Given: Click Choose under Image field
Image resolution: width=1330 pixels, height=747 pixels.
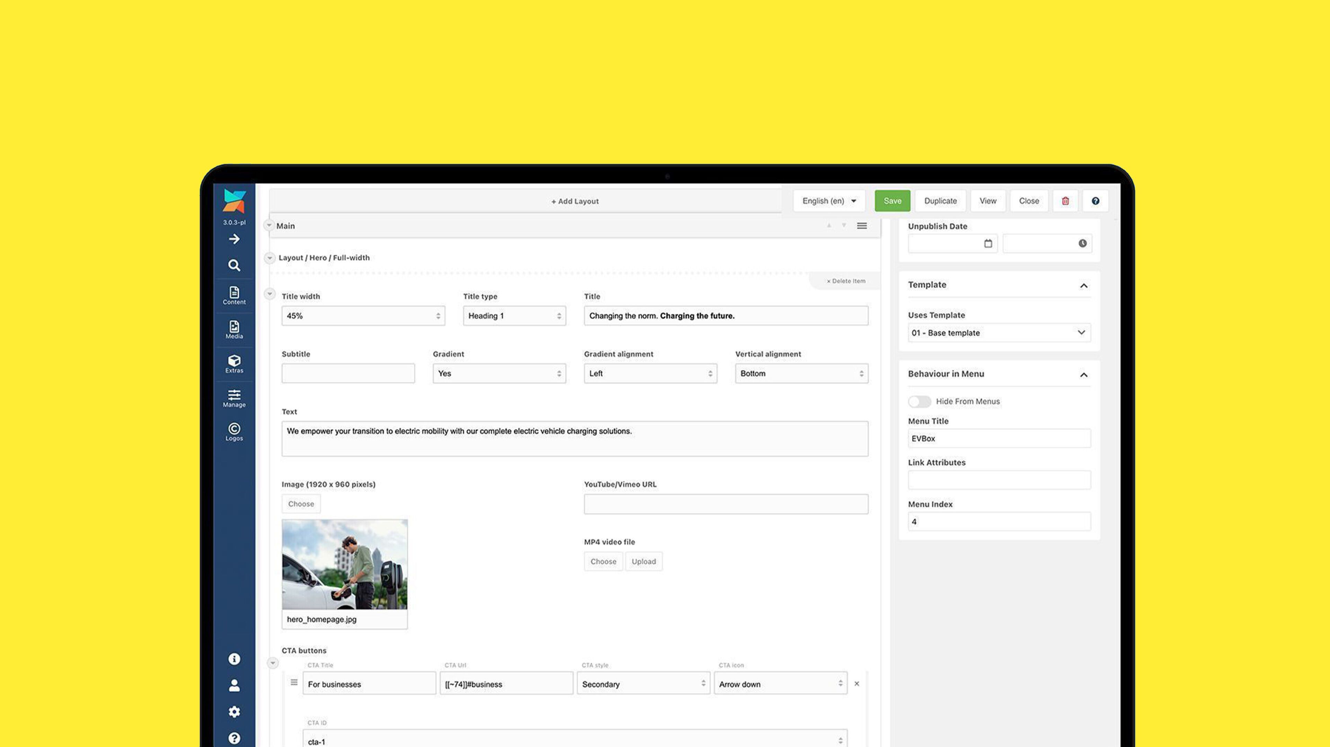Looking at the screenshot, I should pos(301,503).
